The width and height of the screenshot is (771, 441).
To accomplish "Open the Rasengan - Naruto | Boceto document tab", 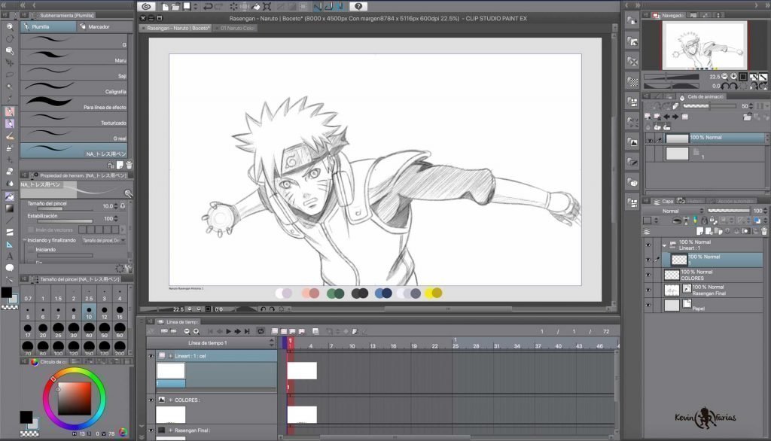I will pyautogui.click(x=177, y=28).
